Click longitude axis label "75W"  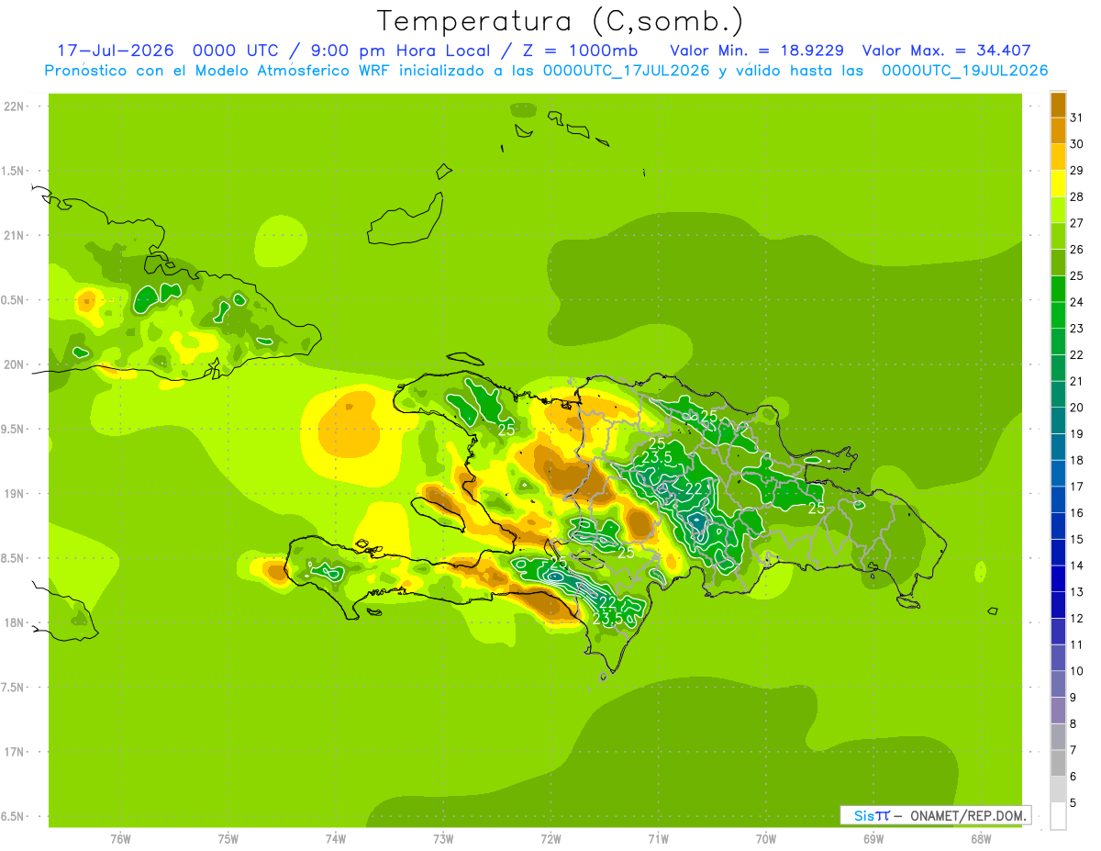(228, 838)
